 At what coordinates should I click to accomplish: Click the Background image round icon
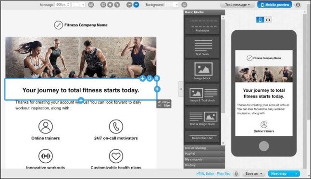pyautogui.click(x=184, y=4)
